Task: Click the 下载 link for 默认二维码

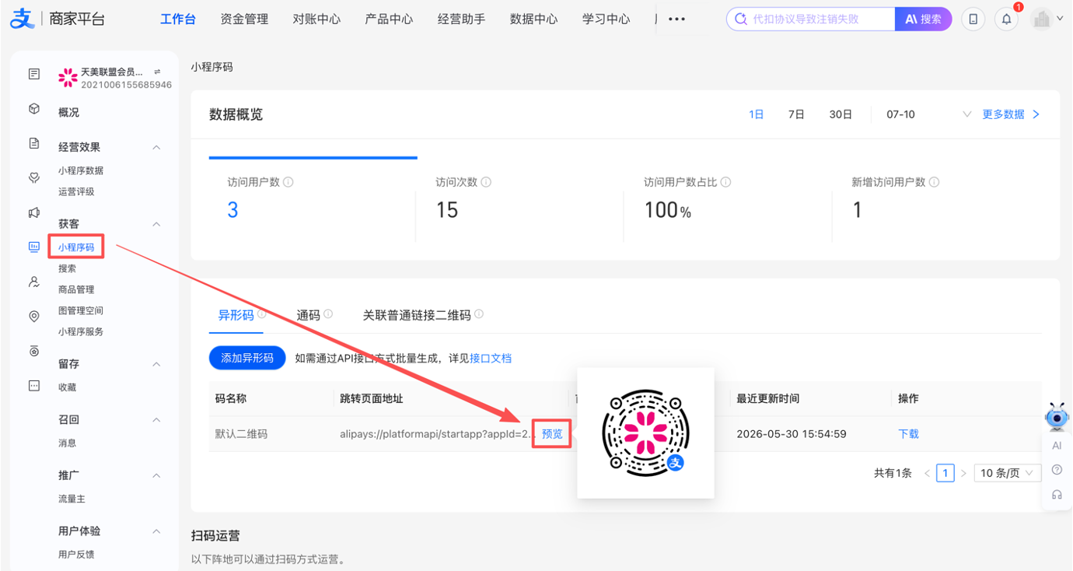Action: point(908,434)
